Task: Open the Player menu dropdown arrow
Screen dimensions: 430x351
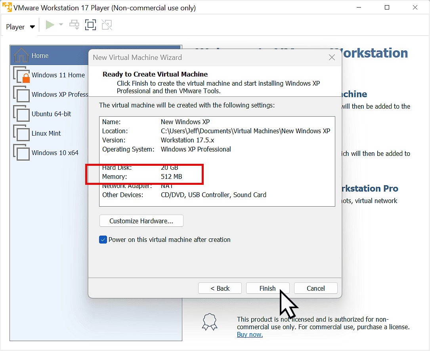Action: pos(32,27)
